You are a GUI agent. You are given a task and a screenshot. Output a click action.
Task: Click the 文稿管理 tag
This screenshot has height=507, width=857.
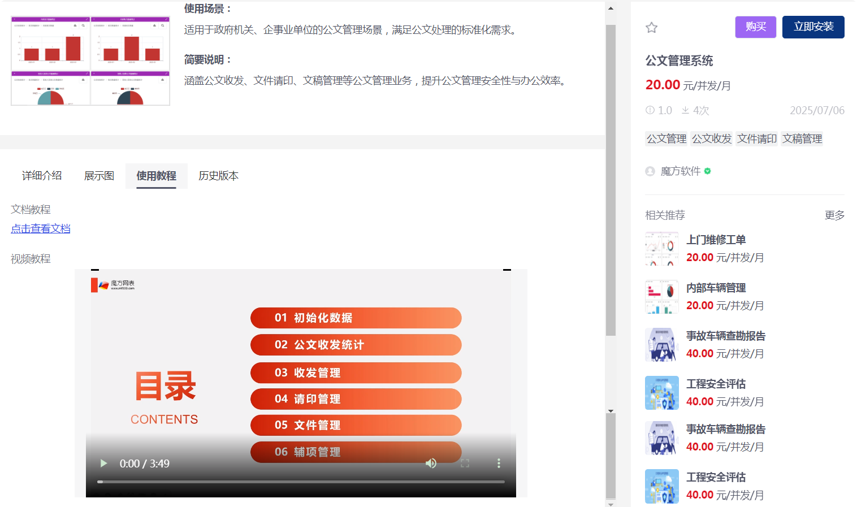click(x=802, y=138)
